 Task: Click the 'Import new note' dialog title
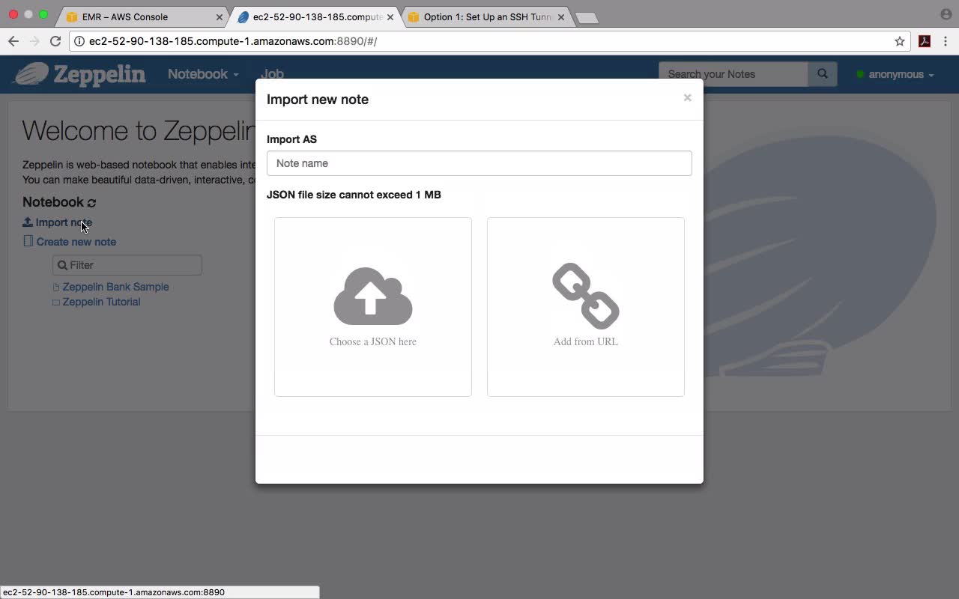click(x=318, y=100)
